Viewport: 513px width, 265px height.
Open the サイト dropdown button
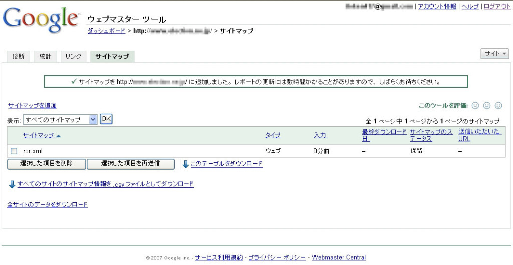[494, 54]
